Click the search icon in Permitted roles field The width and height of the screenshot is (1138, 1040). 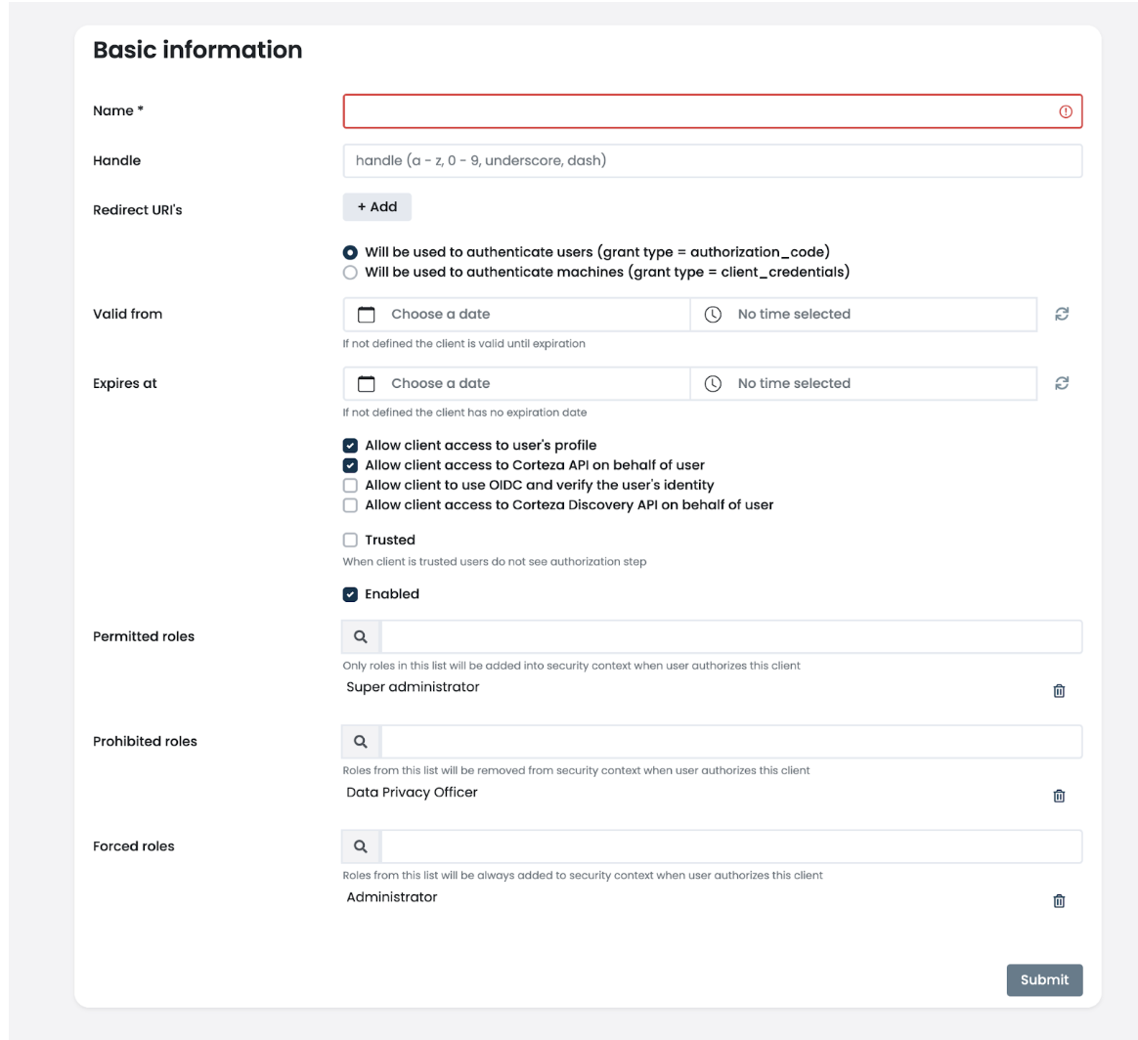pyautogui.click(x=360, y=635)
